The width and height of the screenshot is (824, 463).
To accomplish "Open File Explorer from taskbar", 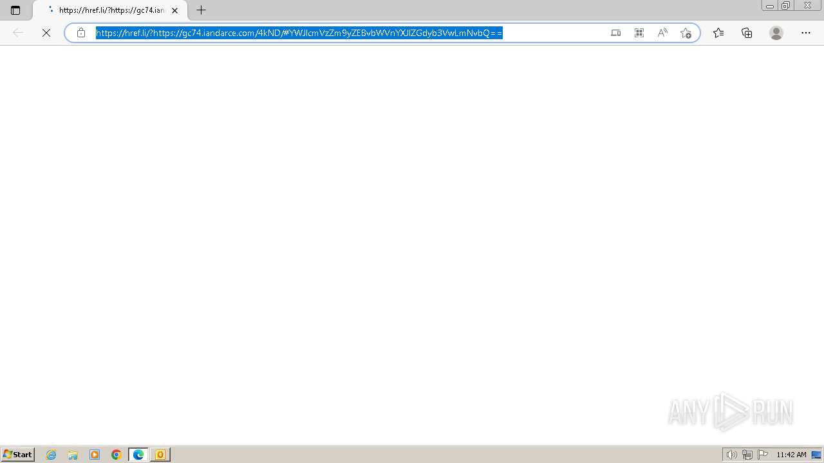I will 73,455.
